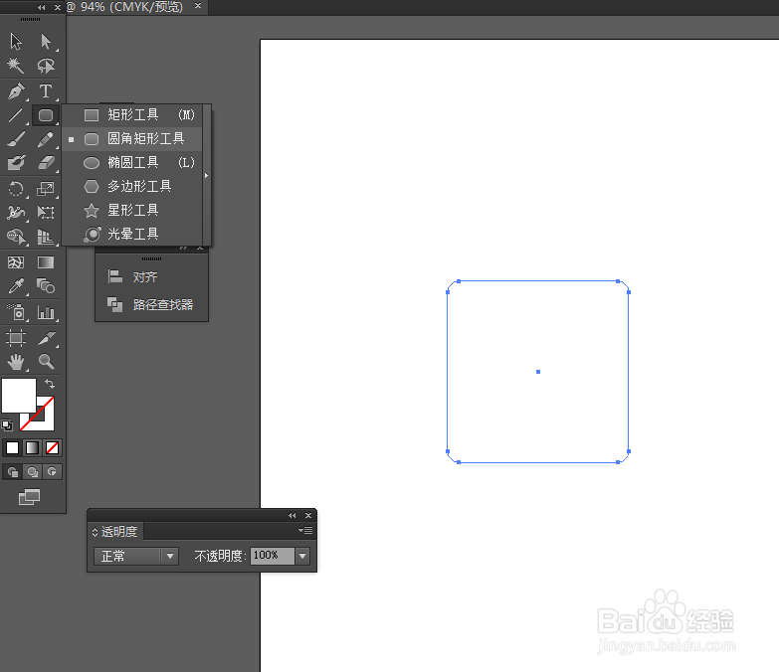Select the Perspective Grid tool
Image resolution: width=779 pixels, height=672 pixels.
pos(46,237)
